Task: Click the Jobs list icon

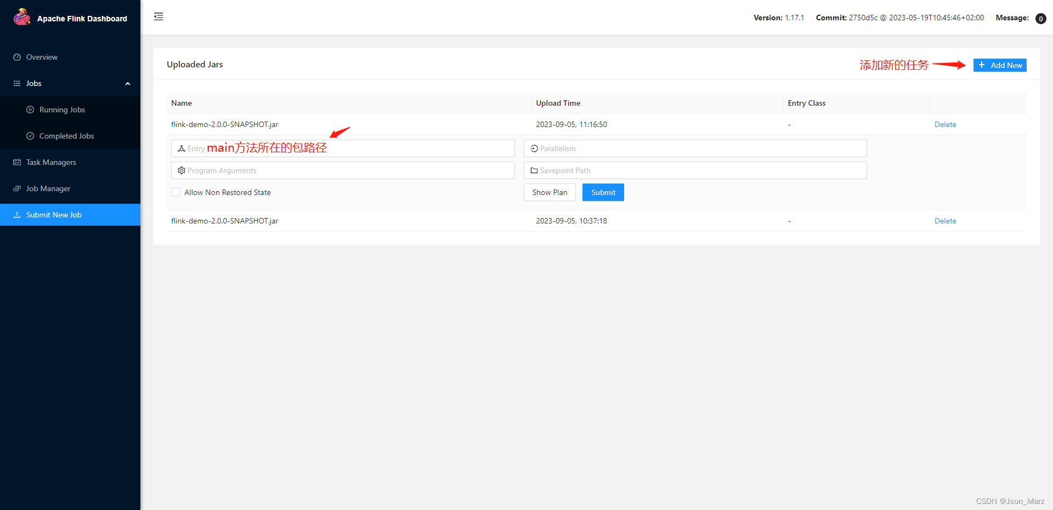Action: click(x=17, y=83)
